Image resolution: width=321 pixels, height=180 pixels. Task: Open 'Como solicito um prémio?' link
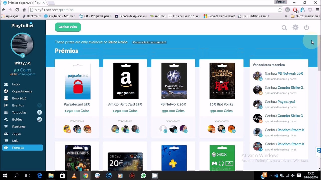pyautogui.click(x=149, y=42)
